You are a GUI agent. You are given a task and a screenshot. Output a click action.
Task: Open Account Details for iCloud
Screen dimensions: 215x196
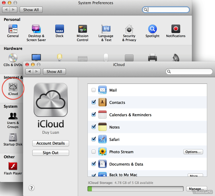click(x=51, y=143)
